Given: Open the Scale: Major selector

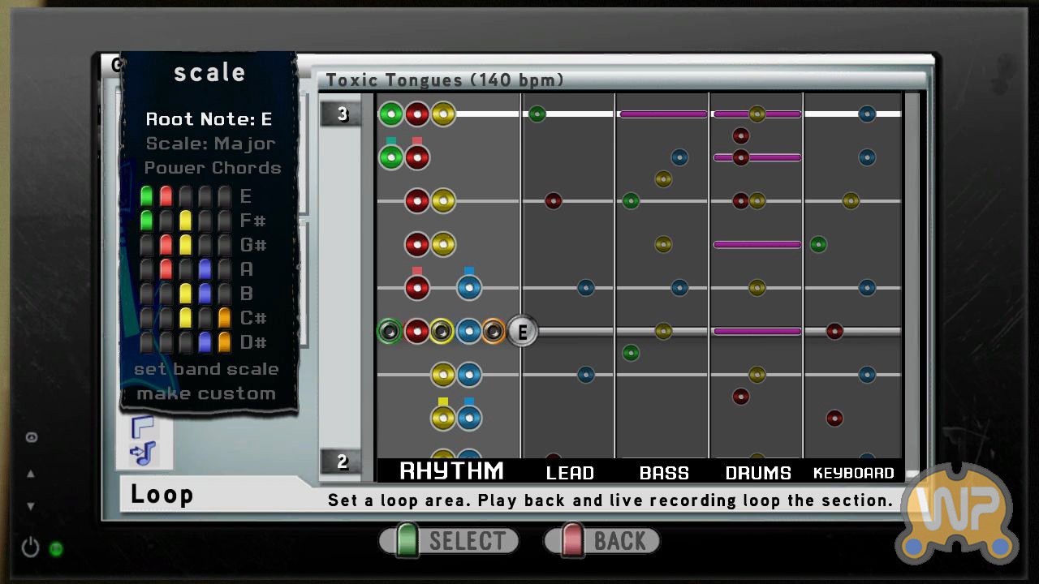Looking at the screenshot, I should click(210, 144).
